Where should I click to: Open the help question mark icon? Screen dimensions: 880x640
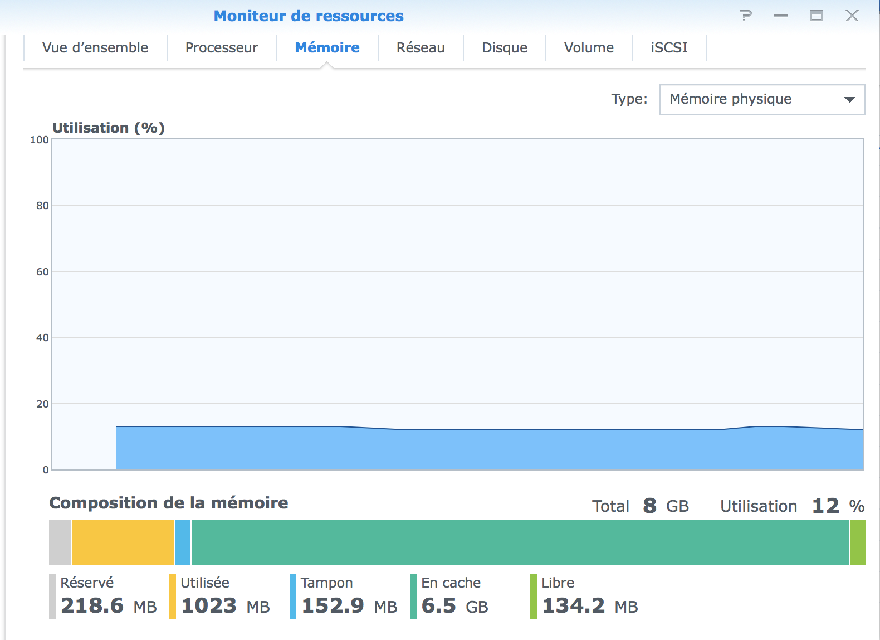click(x=746, y=16)
